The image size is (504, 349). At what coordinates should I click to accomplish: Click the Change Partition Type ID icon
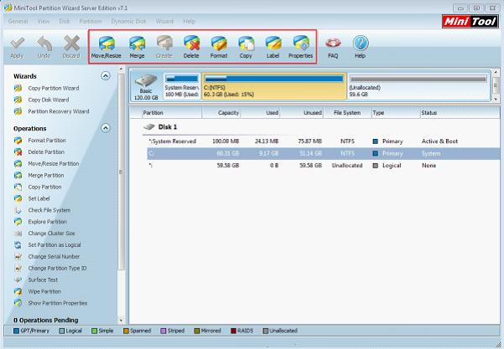pos(18,268)
